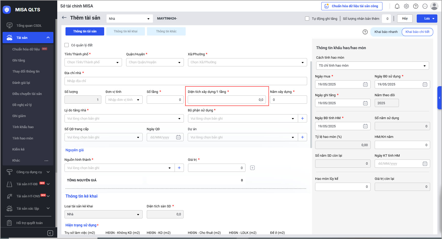Open the calendar for Ngày QĐ
Image resolution: width=442 pixels, height=239 pixels.
pyautogui.click(x=178, y=137)
